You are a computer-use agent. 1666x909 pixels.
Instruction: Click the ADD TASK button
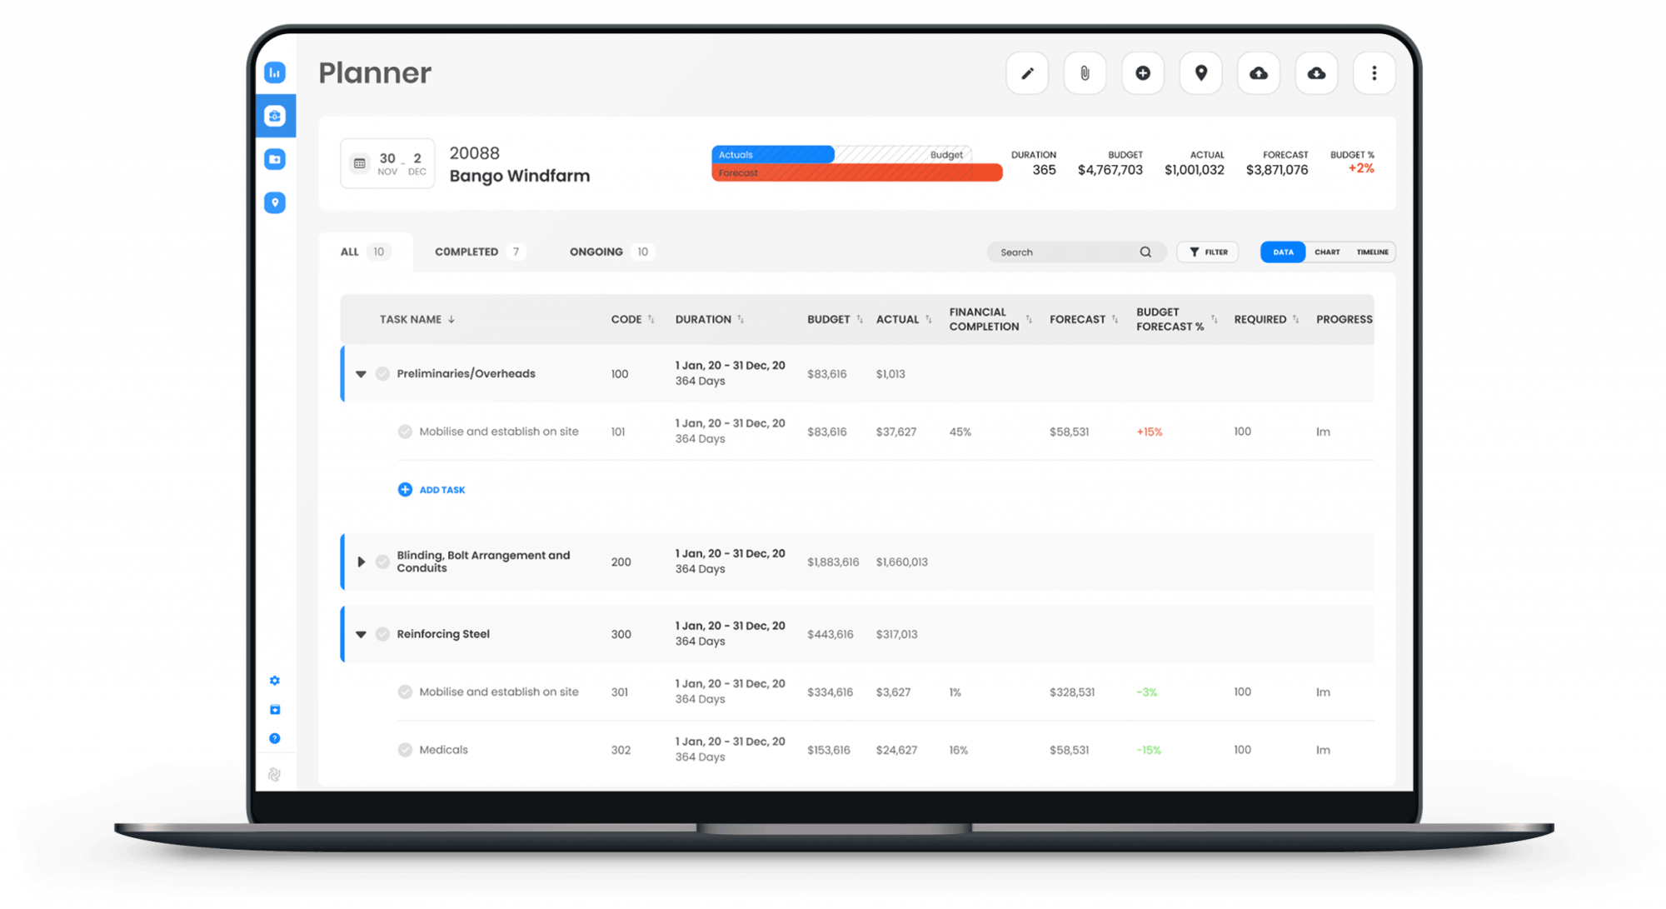pos(436,489)
